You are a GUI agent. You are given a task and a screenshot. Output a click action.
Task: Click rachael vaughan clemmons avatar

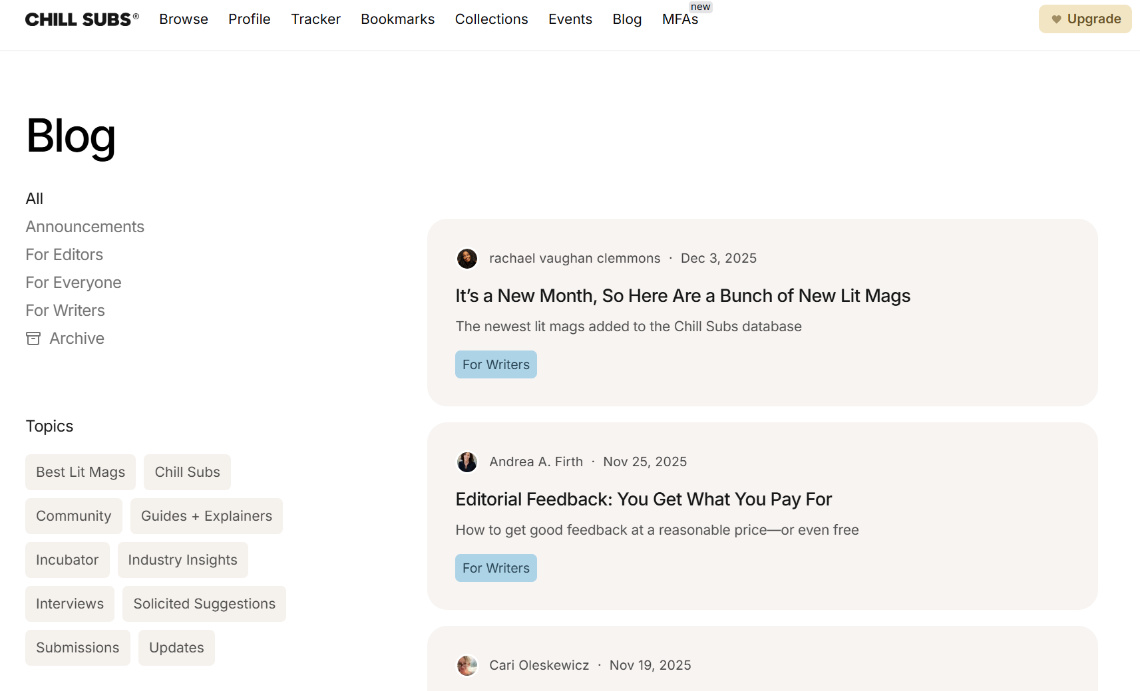coord(467,259)
